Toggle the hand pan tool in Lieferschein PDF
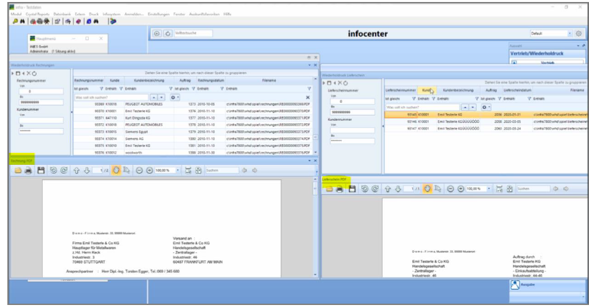This screenshot has height=307, width=589. tap(427, 189)
